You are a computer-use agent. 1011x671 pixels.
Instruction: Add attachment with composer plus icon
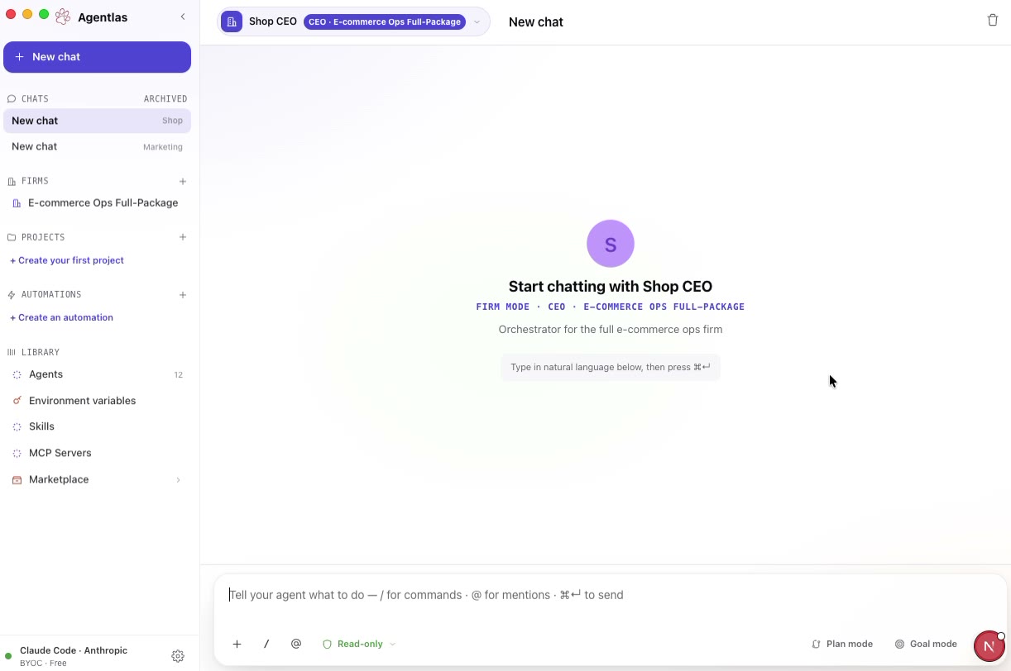(x=237, y=644)
